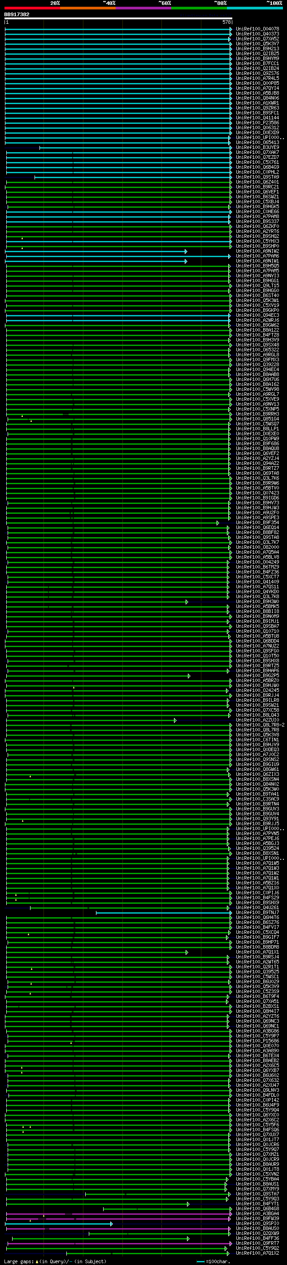Screen dimensions: 287x1265
Task: Click the UniRef100_B9RC21 entry
Action: click(x=257, y=187)
